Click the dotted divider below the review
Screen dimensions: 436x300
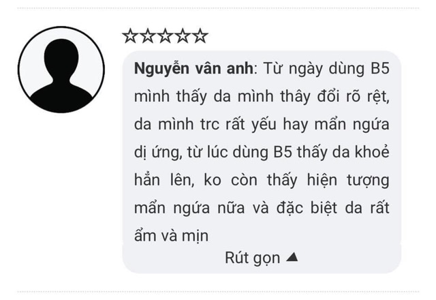[218, 292]
